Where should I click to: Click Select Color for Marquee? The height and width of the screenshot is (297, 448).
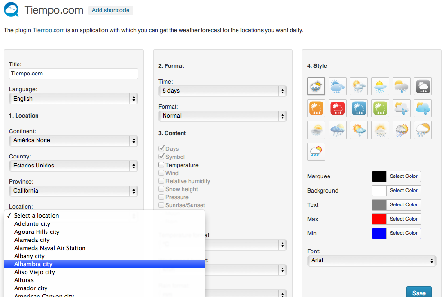403,176
